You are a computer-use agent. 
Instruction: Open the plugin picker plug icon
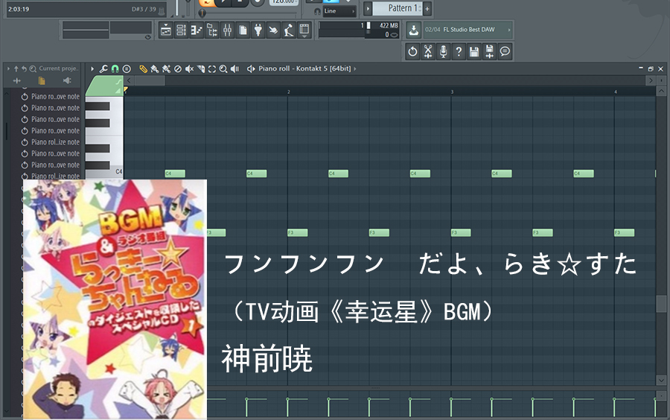[258, 30]
